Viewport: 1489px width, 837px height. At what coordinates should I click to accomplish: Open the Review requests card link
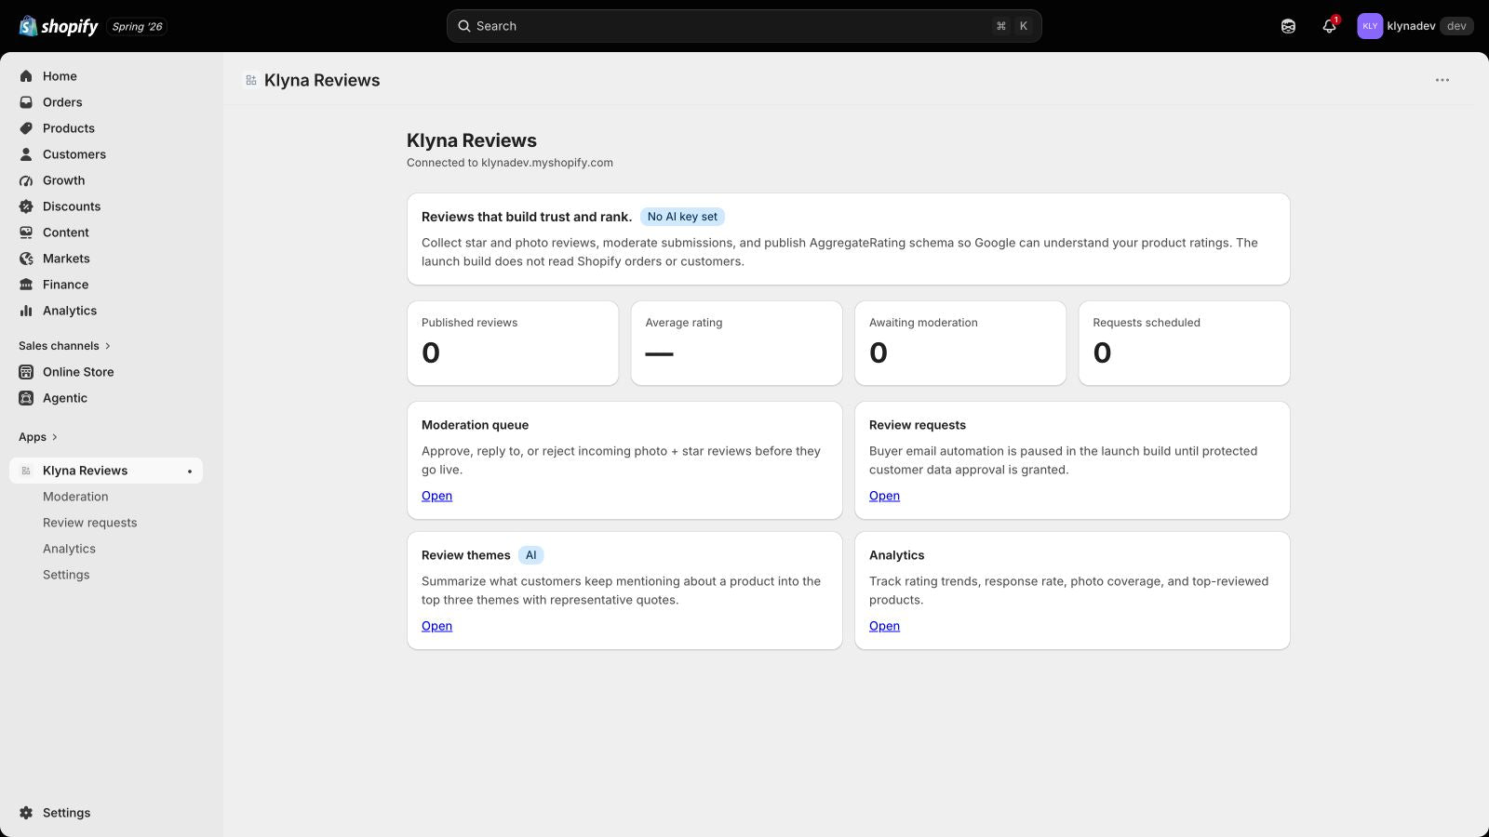(x=884, y=496)
